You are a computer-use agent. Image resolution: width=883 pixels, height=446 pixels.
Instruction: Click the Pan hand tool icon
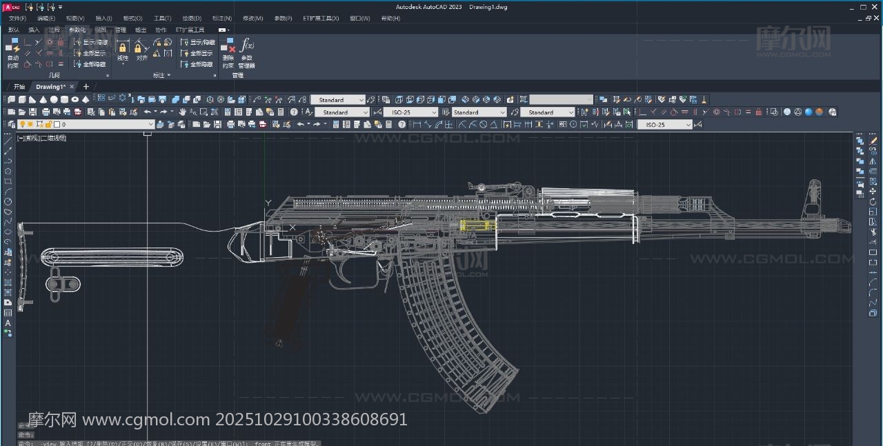pos(182,112)
